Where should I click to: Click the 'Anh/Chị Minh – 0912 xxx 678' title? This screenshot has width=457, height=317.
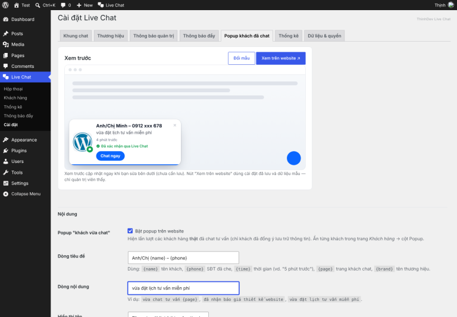(x=129, y=126)
